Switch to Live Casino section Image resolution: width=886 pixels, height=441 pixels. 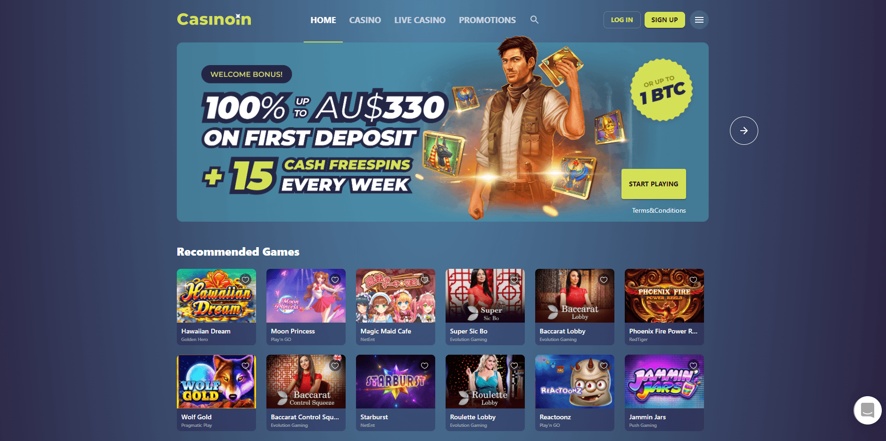[420, 20]
